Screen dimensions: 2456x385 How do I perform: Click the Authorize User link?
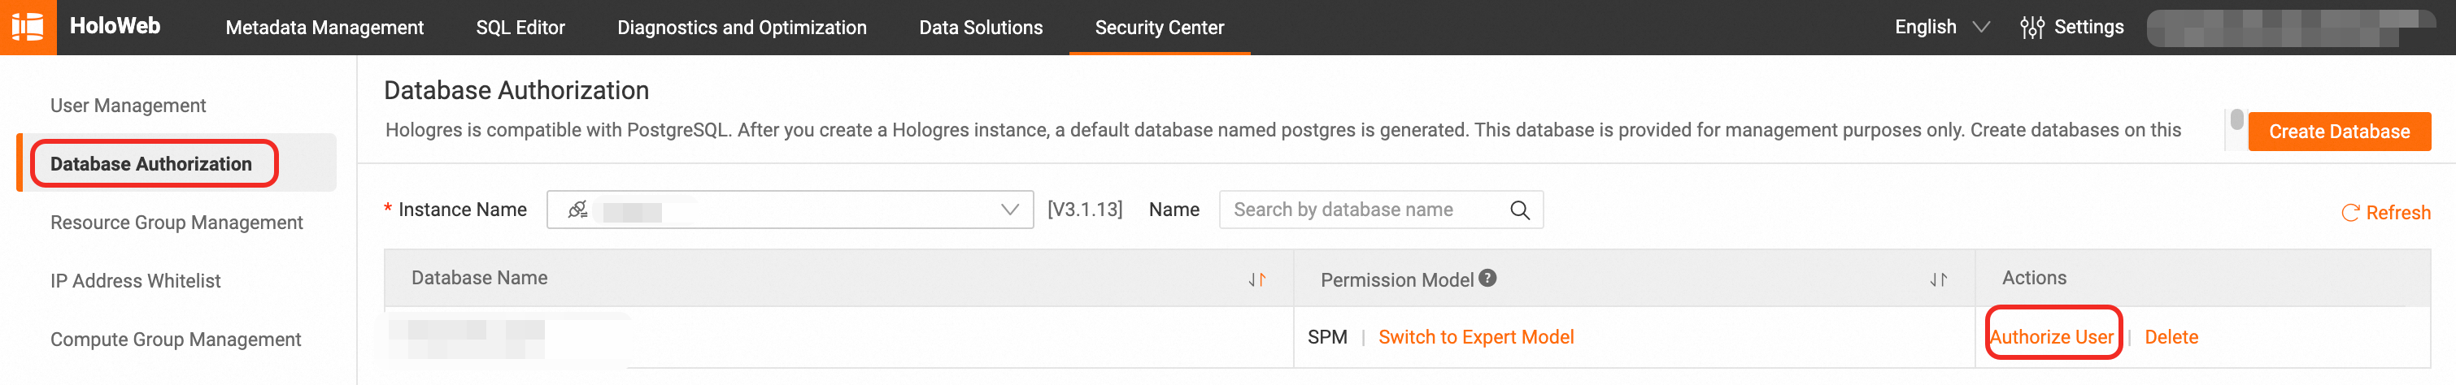pos(2051,337)
